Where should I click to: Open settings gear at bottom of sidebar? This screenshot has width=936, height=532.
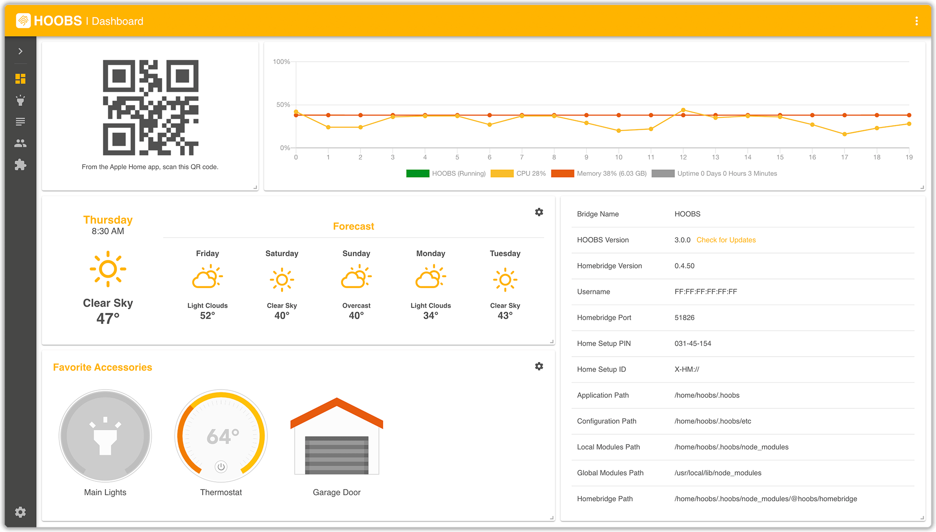tap(20, 512)
